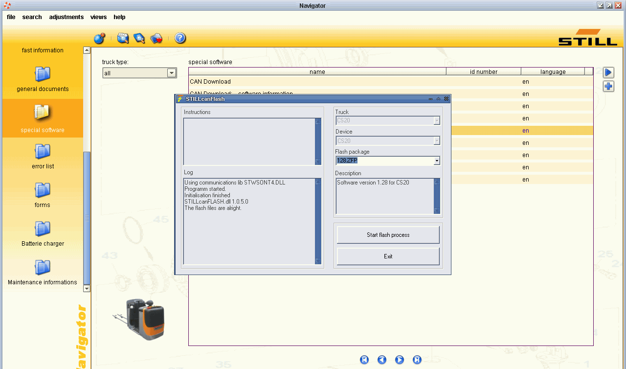The height and width of the screenshot is (369, 626).
Task: Click the globe with pin toolbar icon
Action: point(99,38)
